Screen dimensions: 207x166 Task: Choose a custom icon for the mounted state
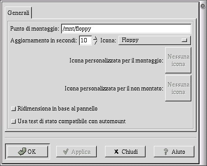click(x=178, y=60)
